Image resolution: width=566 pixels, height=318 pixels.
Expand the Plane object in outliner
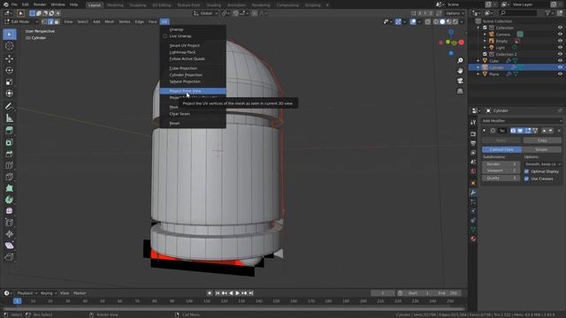tap(478, 74)
